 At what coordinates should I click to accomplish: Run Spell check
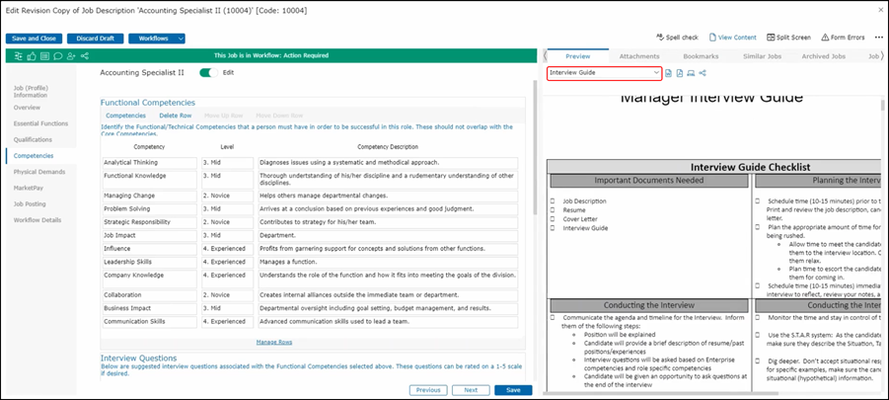tap(676, 37)
